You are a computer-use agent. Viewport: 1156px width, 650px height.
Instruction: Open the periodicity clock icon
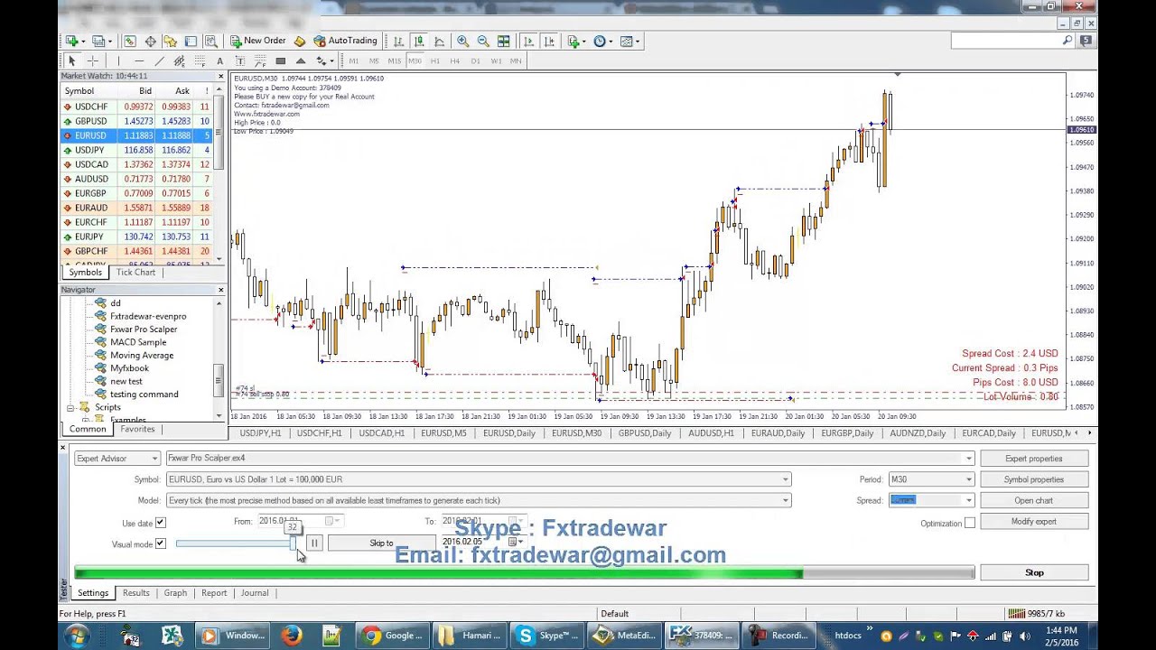pyautogui.click(x=601, y=41)
